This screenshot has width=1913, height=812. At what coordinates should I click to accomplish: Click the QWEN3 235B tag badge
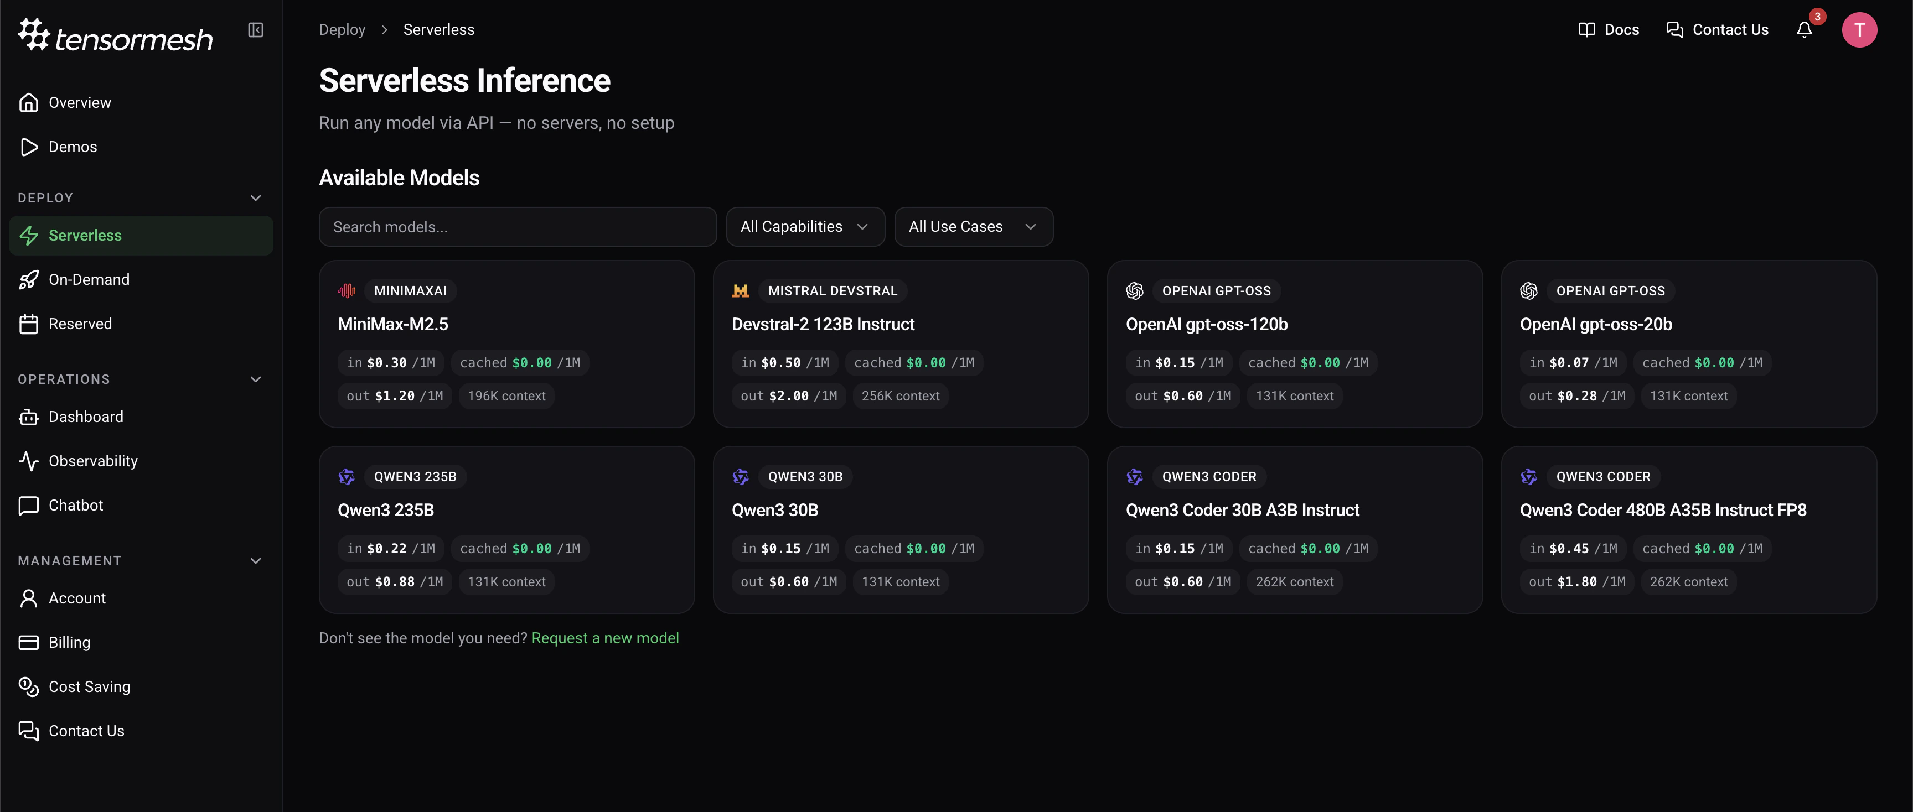415,476
